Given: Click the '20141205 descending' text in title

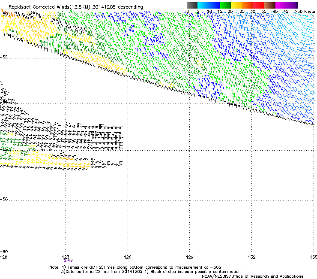Looking at the screenshot, I should click(117, 7).
